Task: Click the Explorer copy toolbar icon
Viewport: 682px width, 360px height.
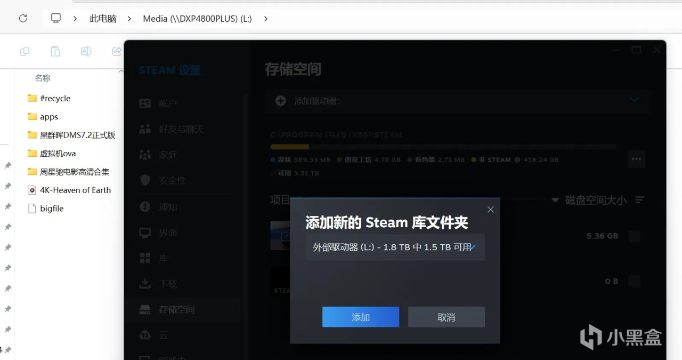Action: click(25, 51)
